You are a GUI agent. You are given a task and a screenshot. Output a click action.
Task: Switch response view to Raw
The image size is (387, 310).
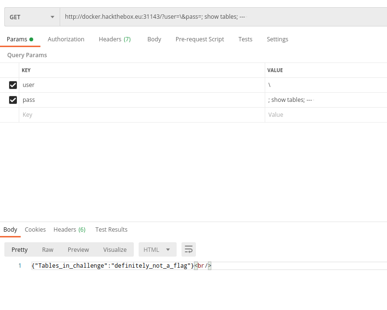pos(48,249)
